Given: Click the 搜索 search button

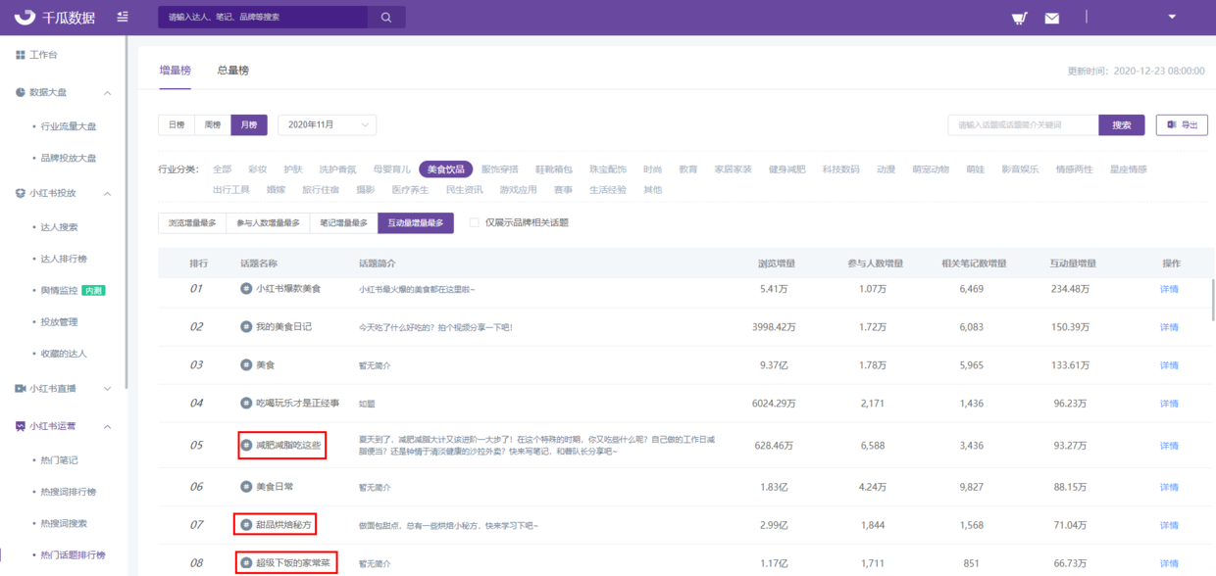Looking at the screenshot, I should click(x=1121, y=124).
